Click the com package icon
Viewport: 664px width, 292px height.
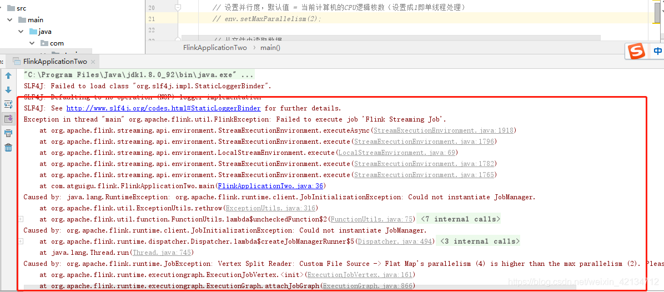pyautogui.click(x=44, y=43)
